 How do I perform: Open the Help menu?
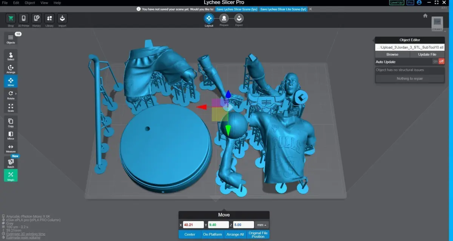pos(57,3)
